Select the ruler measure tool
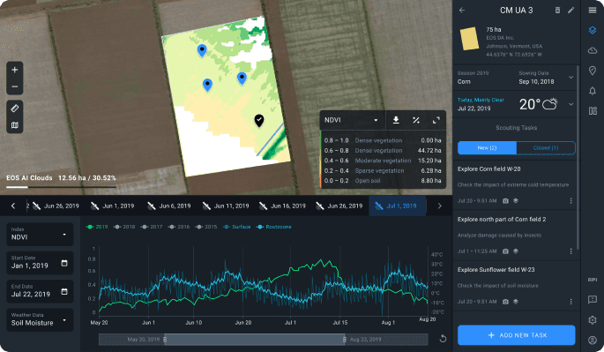Image resolution: width=604 pixels, height=352 pixels. [15, 109]
